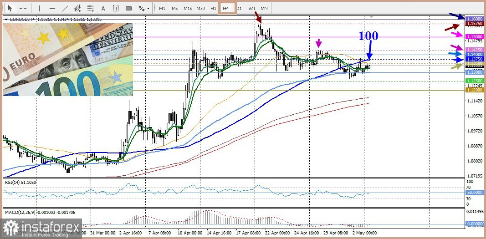Click the RSI(14) 51.1050 indicator label
Screen dimensions: 486x239
20,183
